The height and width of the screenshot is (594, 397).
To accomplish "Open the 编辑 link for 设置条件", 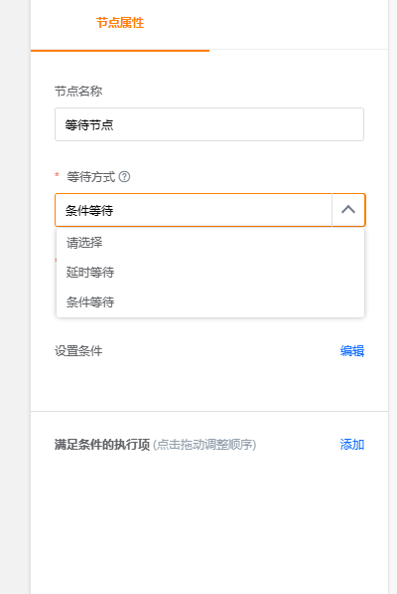I will pyautogui.click(x=351, y=351).
